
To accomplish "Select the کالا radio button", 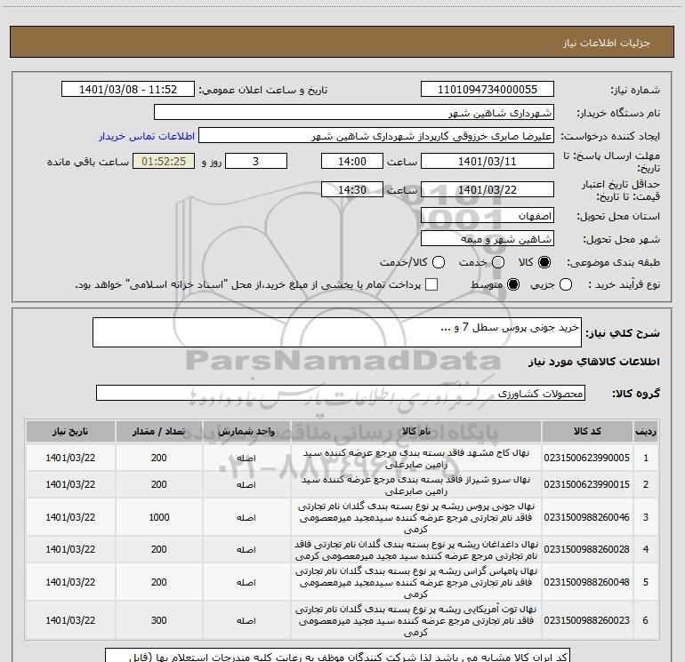I will click(x=544, y=262).
